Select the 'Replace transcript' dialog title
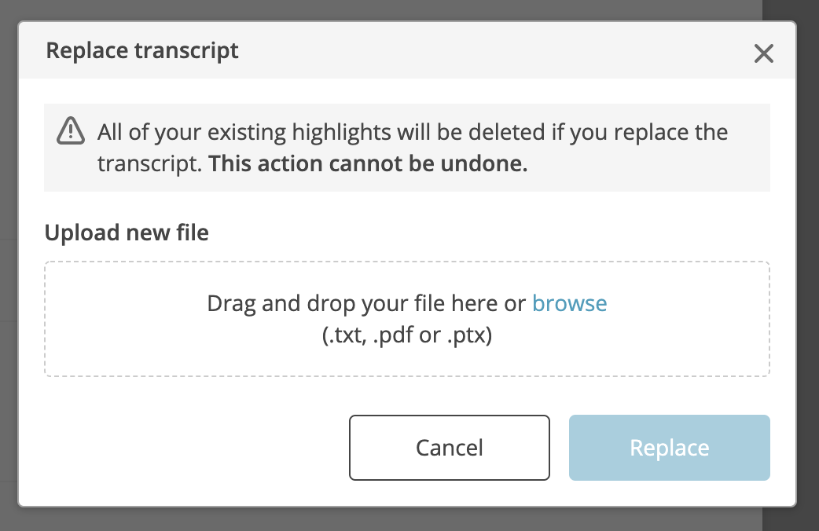The image size is (819, 531). point(142,51)
